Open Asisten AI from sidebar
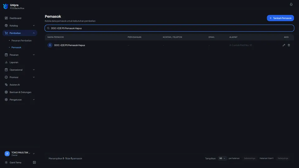 (x=20, y=85)
